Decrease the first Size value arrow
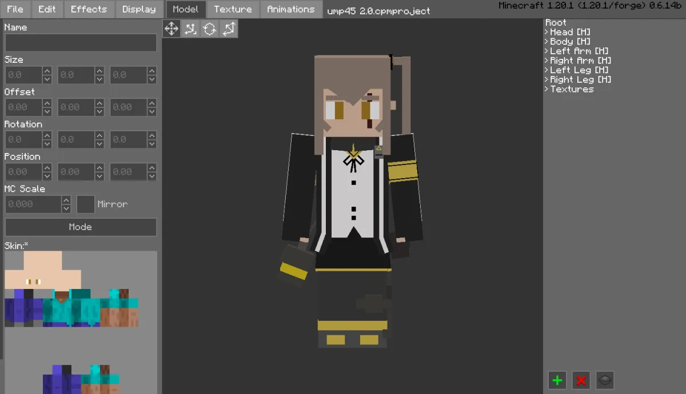686x394 pixels. click(47, 80)
